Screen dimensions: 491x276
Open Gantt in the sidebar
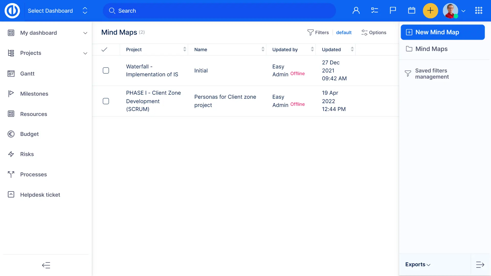[x=27, y=74]
